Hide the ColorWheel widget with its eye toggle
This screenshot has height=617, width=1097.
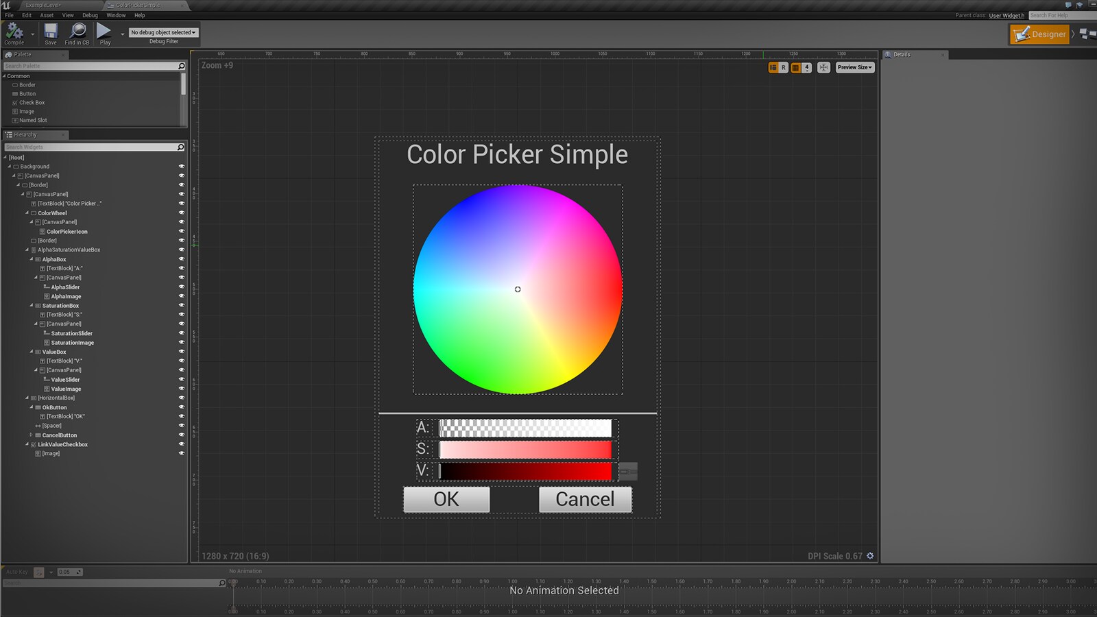(x=181, y=213)
